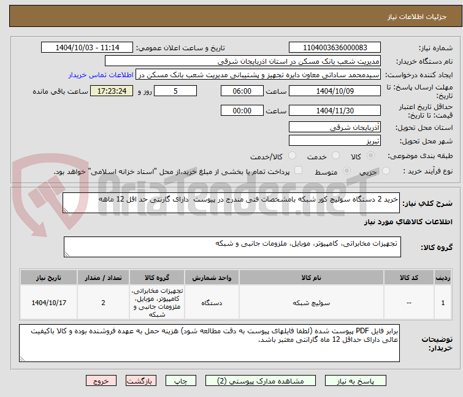Click the remaining time field 17:23:24

112,91
